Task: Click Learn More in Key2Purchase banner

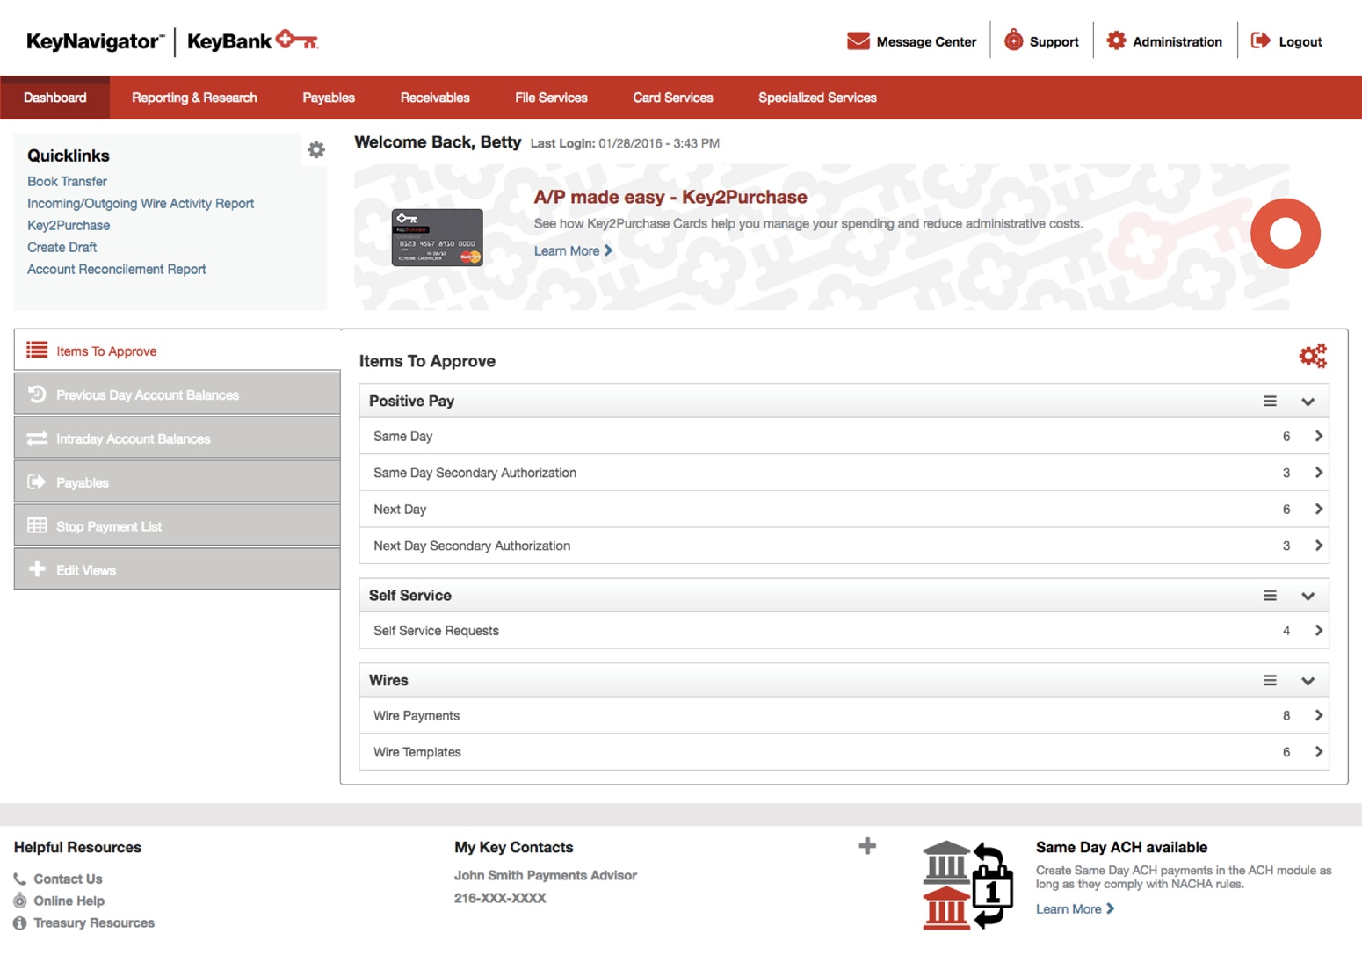Action: [x=573, y=250]
